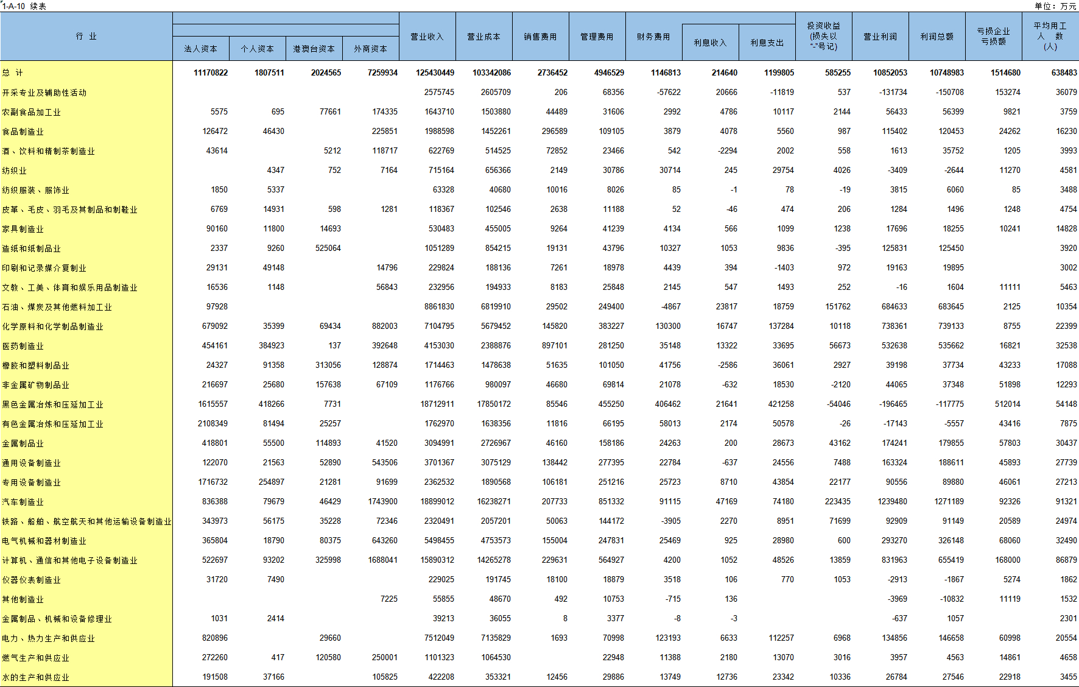Click the '黑色金属冶炼和压延加工业' row label
This screenshot has width=1079, height=687.
point(53,404)
